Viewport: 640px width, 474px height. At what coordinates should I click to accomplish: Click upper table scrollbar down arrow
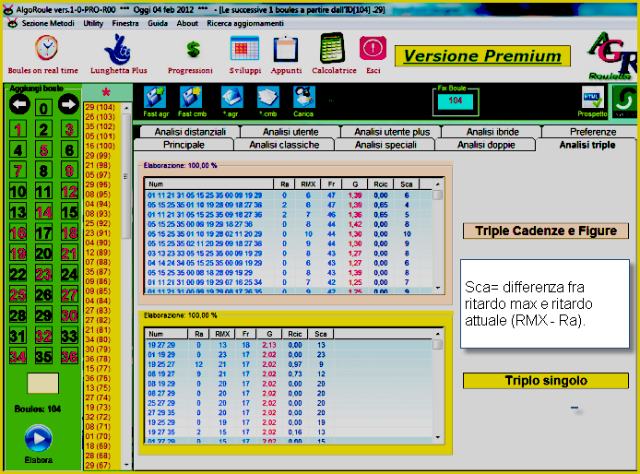point(437,288)
